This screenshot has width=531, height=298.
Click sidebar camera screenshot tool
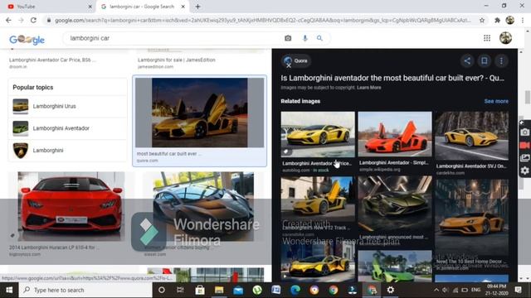pyautogui.click(x=524, y=132)
